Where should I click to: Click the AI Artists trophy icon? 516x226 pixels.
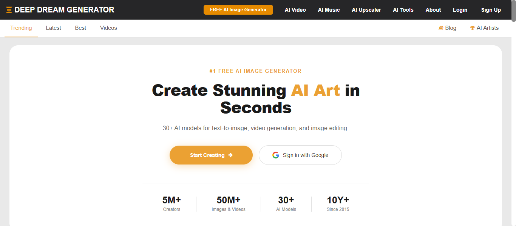click(x=472, y=28)
